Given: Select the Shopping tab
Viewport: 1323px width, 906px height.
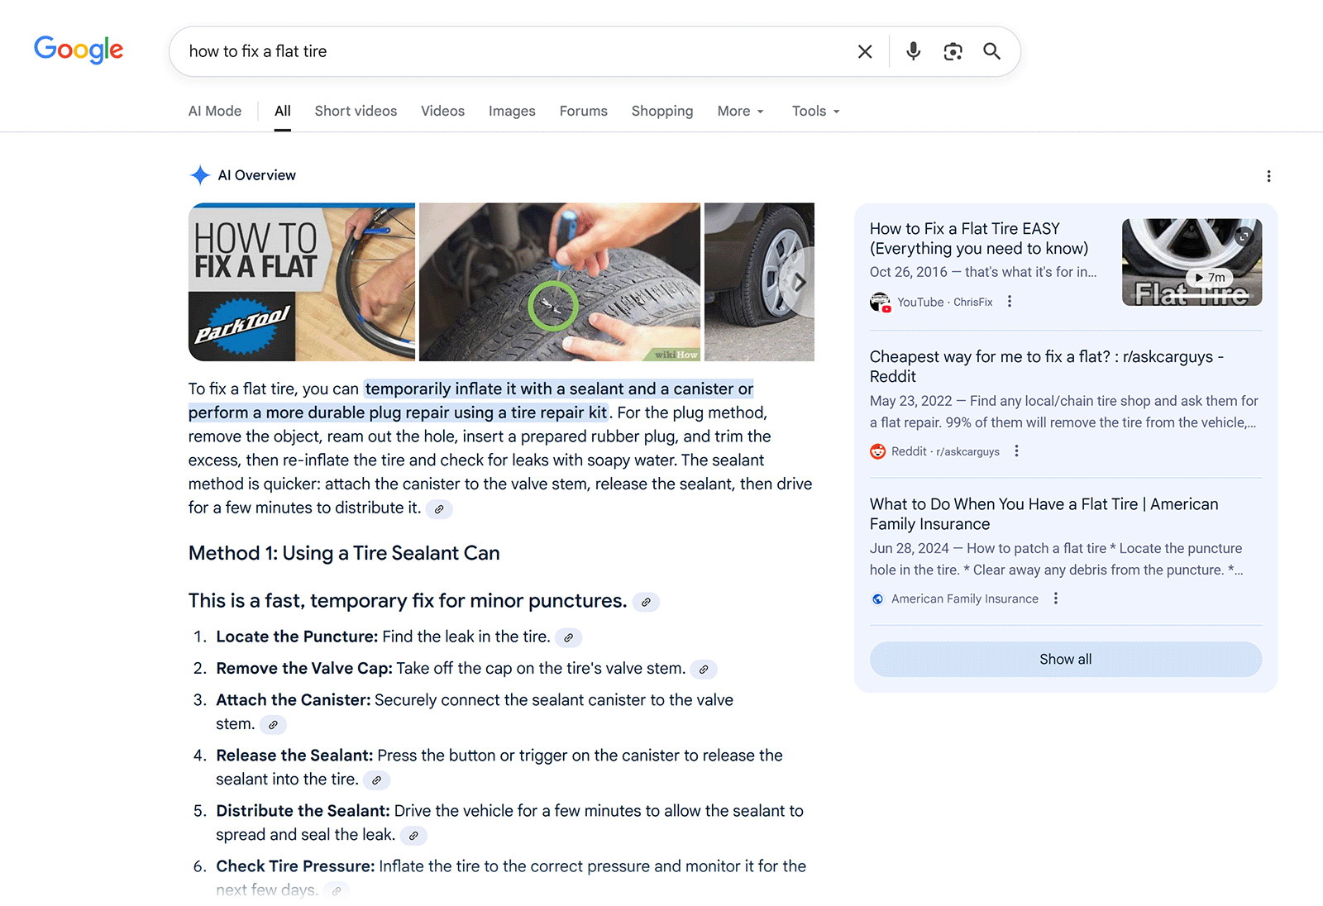Looking at the screenshot, I should point(661,111).
